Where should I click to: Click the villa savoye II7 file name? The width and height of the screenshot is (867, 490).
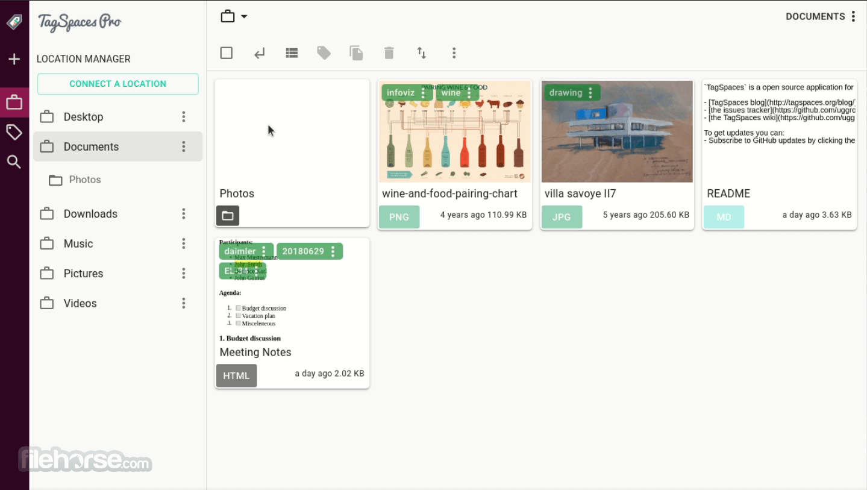(x=580, y=193)
